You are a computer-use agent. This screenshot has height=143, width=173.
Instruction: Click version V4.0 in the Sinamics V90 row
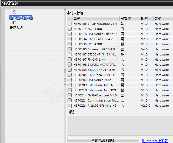point(144,49)
